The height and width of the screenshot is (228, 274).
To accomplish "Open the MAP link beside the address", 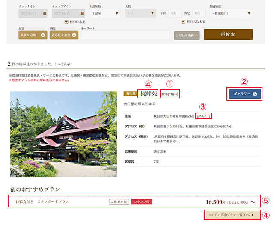I will point(204,116).
